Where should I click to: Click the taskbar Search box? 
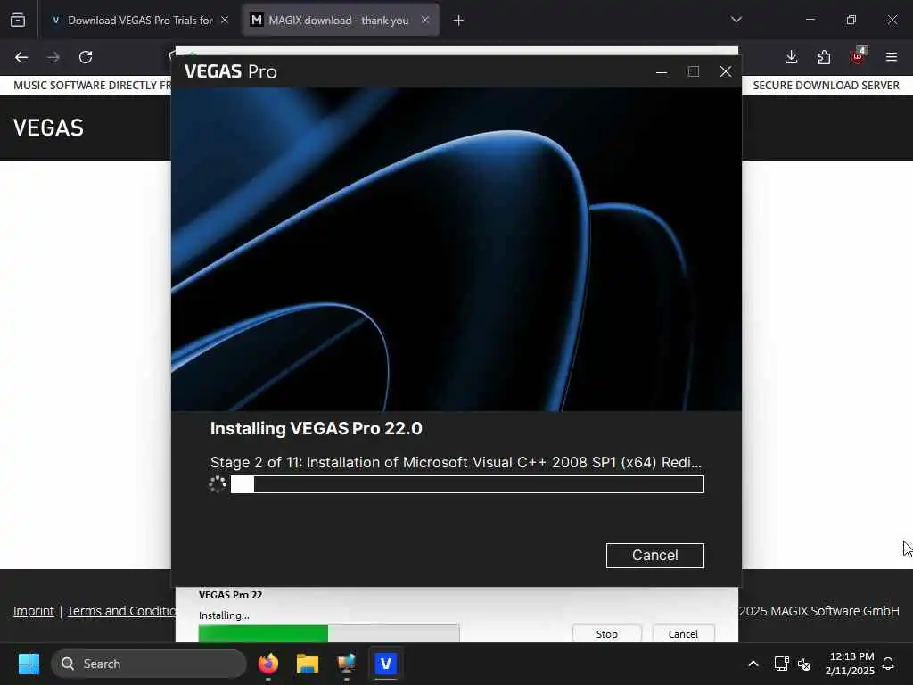coord(149,664)
